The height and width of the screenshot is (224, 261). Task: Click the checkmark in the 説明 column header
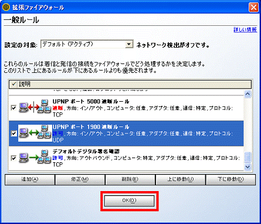pyautogui.click(x=13, y=84)
